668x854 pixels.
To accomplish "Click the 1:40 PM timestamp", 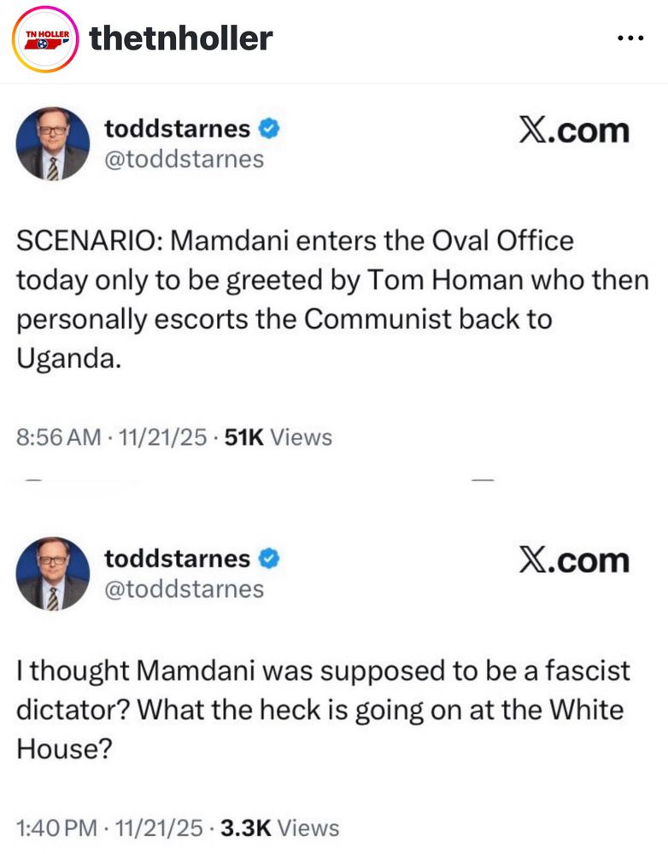I will [57, 828].
